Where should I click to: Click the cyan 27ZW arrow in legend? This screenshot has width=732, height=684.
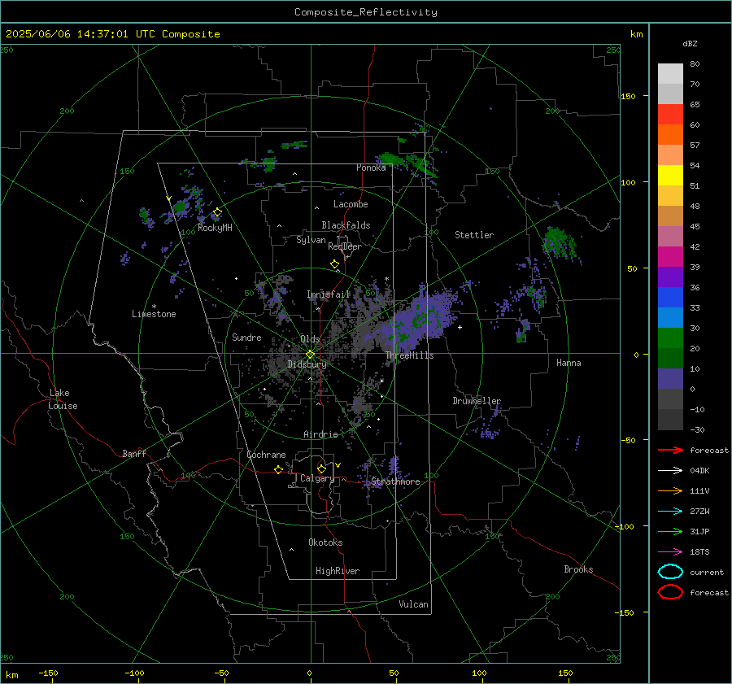coord(670,512)
